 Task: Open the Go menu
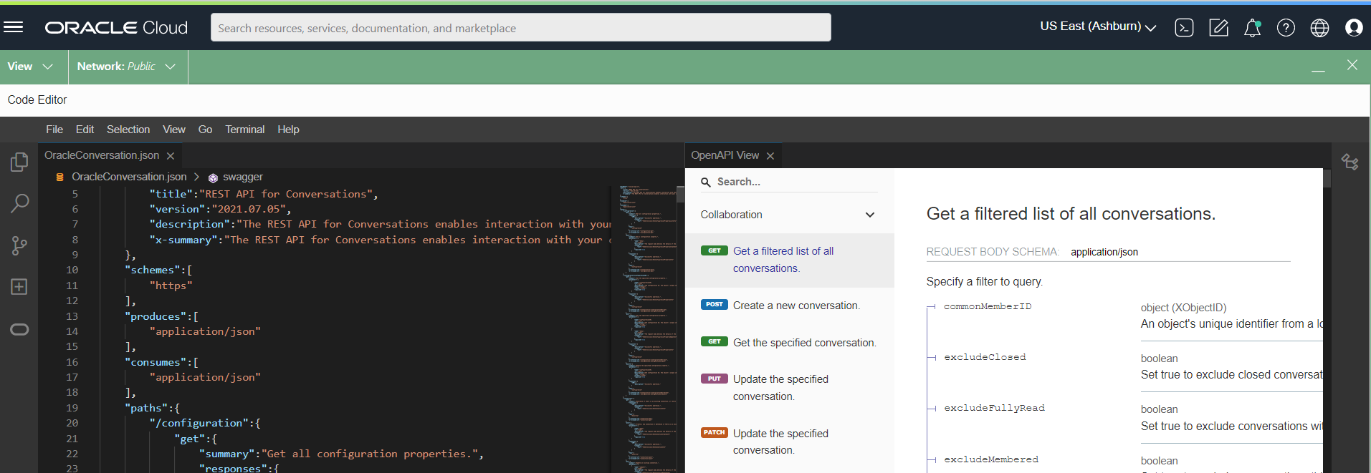pos(205,130)
